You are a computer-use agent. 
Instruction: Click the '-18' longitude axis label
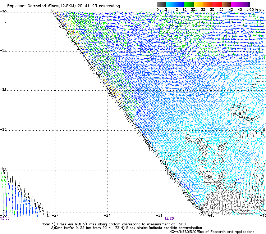tap(211, 216)
